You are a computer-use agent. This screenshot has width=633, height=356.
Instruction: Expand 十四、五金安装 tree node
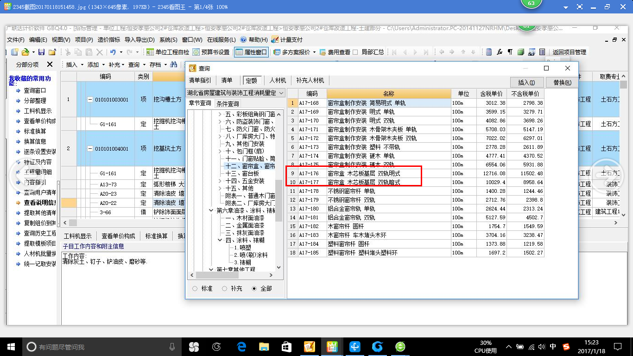[220, 181]
